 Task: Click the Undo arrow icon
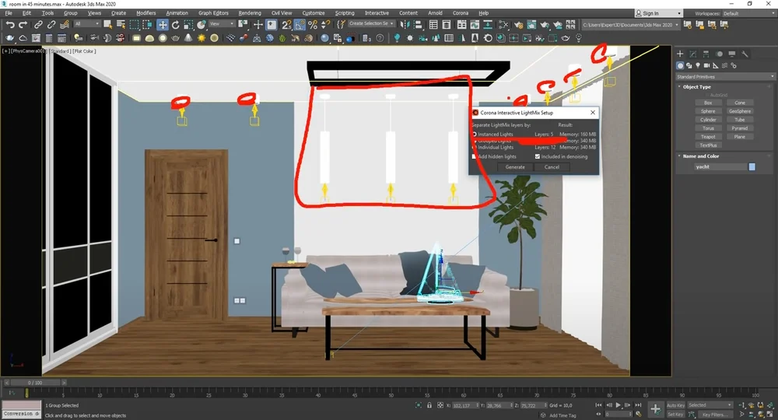pyautogui.click(x=10, y=24)
